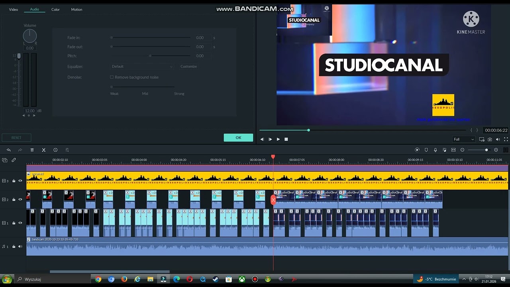The height and width of the screenshot is (287, 510).
Task: Click the redo arrow icon
Action: 20,150
